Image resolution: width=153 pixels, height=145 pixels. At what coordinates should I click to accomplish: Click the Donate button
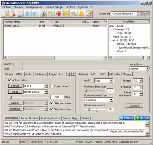143,118
